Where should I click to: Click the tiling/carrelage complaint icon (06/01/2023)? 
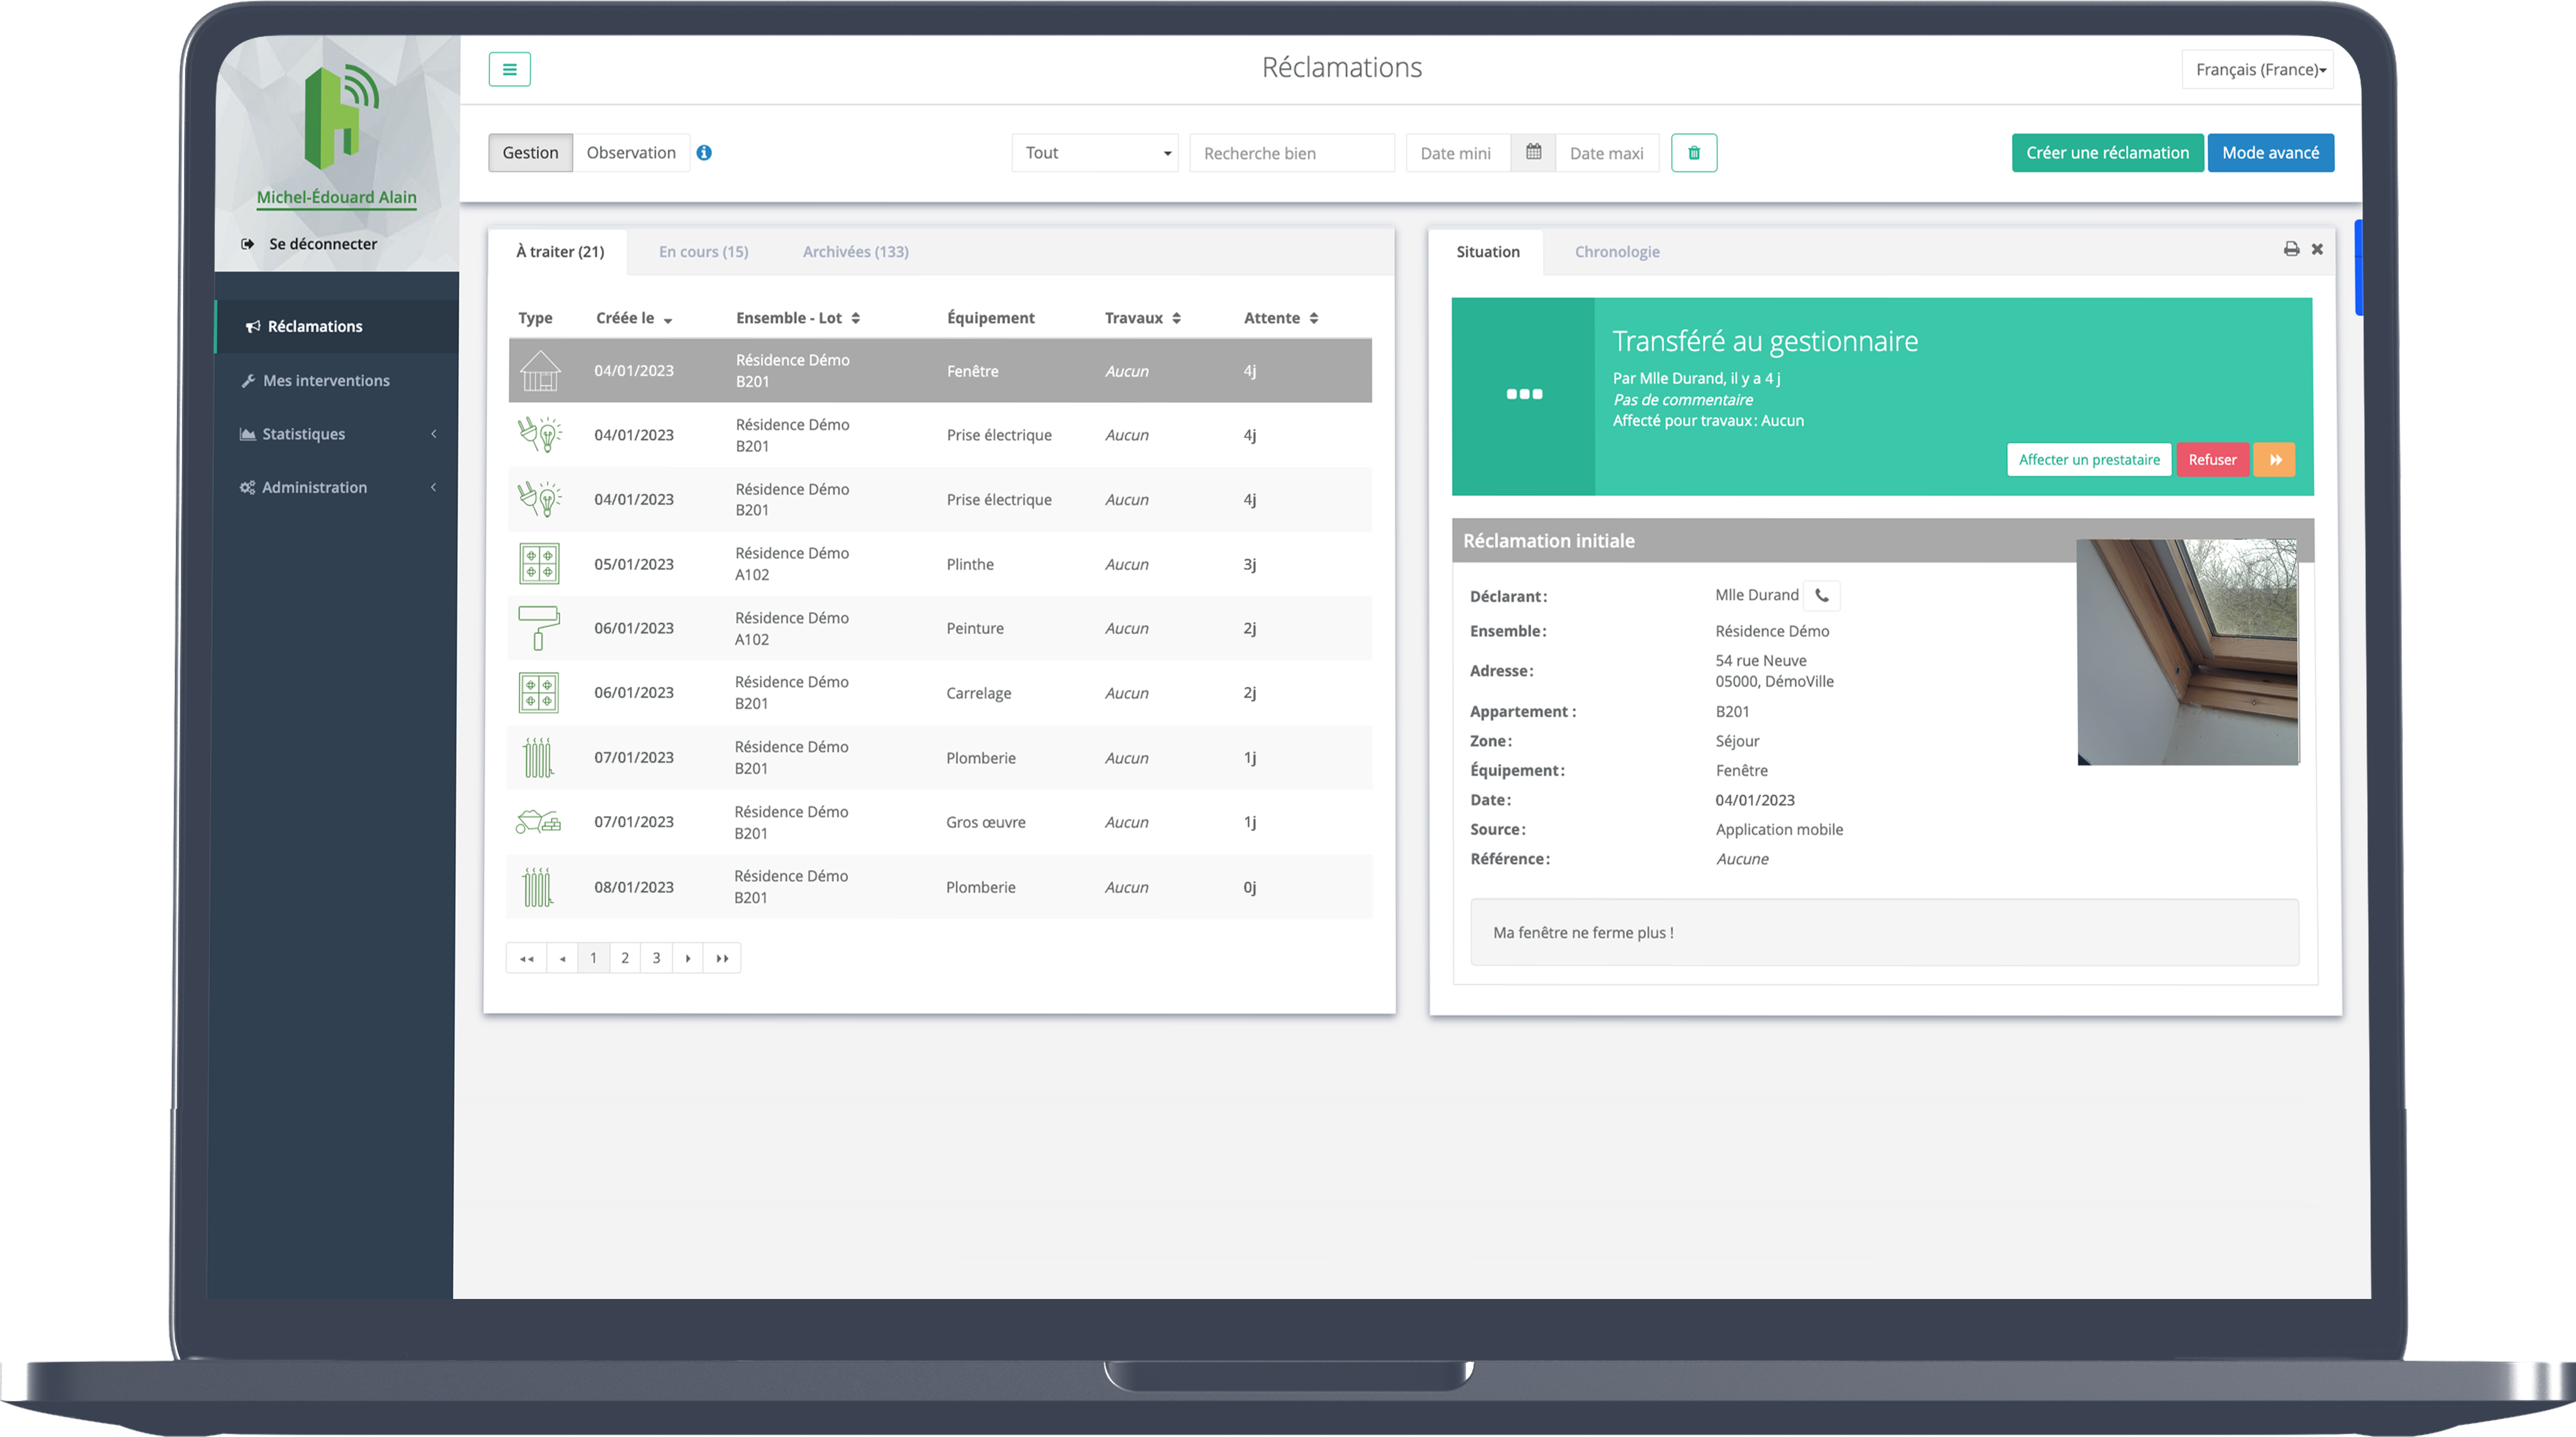[539, 692]
